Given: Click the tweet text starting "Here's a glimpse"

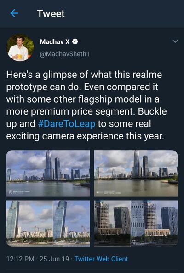Looking at the screenshot, I should coord(86,105).
